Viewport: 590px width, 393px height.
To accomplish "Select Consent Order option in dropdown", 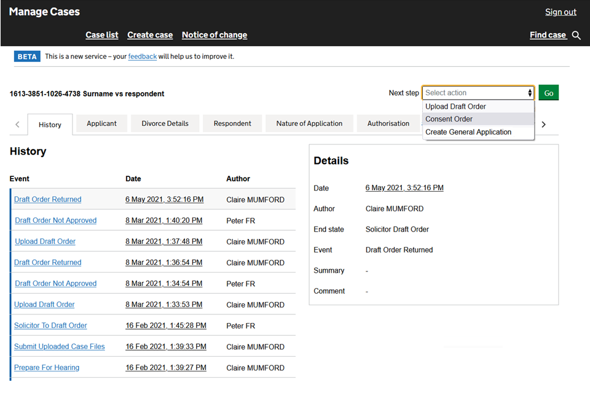I will pyautogui.click(x=449, y=119).
